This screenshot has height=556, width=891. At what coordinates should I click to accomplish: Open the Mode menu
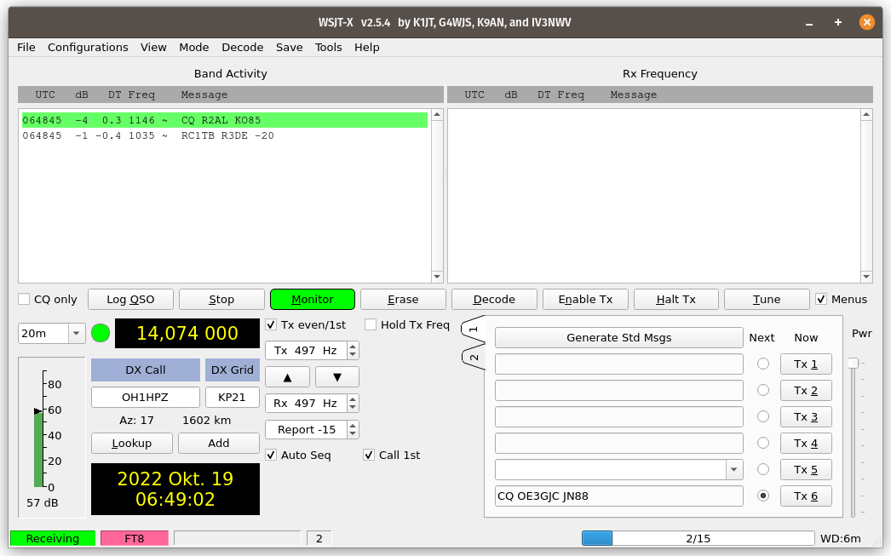(194, 48)
